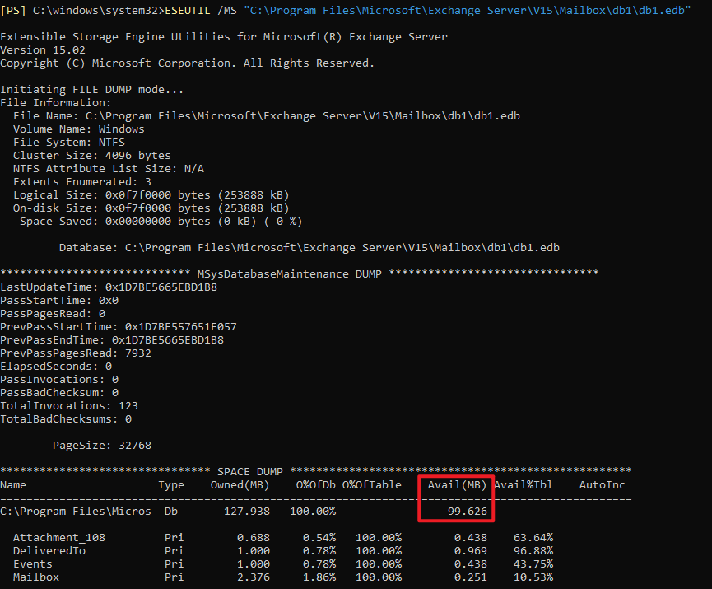712x589 pixels.
Task: Click the Copyright Microsoft Corporation line
Action: [x=187, y=63]
